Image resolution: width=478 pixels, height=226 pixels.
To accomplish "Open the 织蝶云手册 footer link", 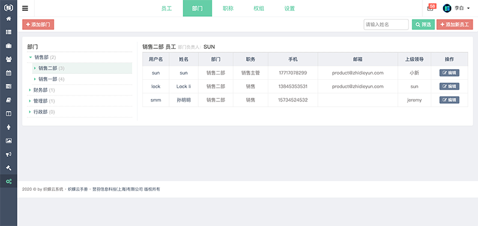I will [x=78, y=189].
